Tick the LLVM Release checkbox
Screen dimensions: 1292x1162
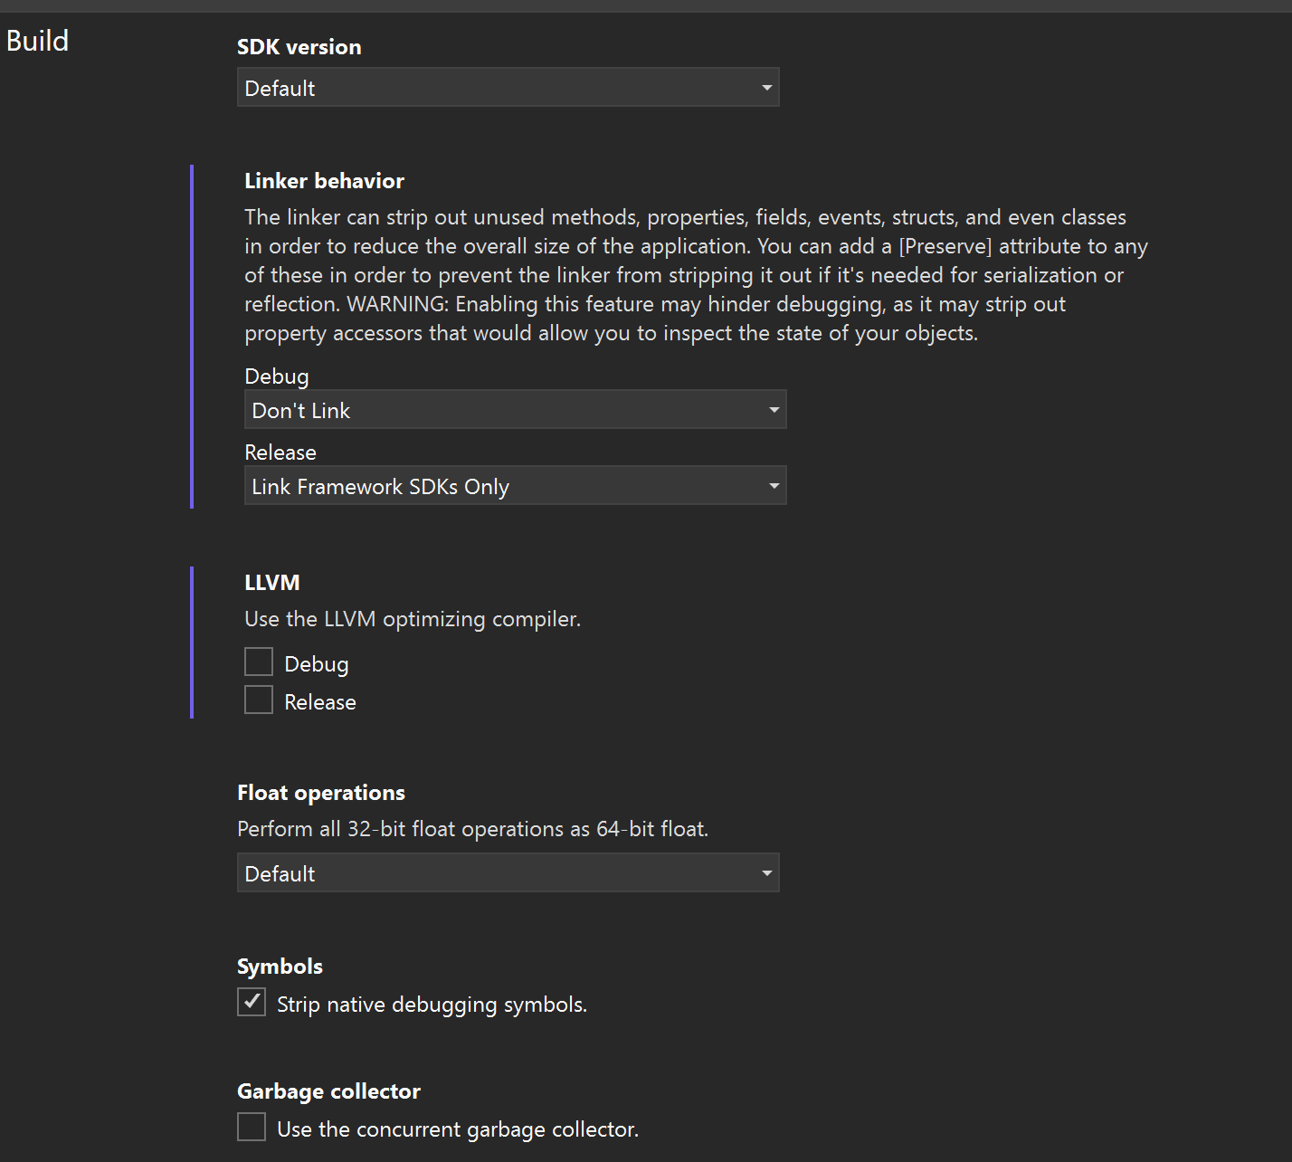click(x=259, y=700)
